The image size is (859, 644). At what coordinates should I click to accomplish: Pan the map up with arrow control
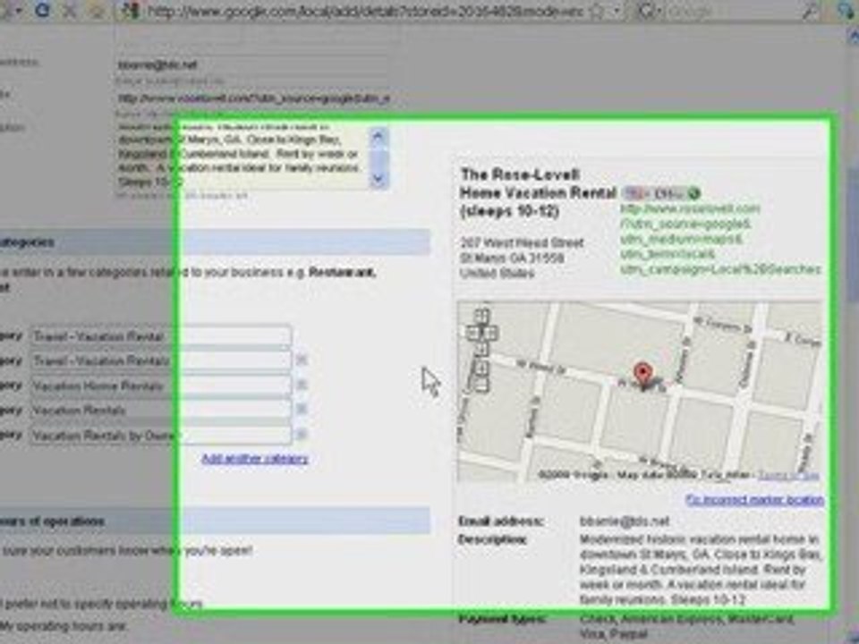pos(481,317)
